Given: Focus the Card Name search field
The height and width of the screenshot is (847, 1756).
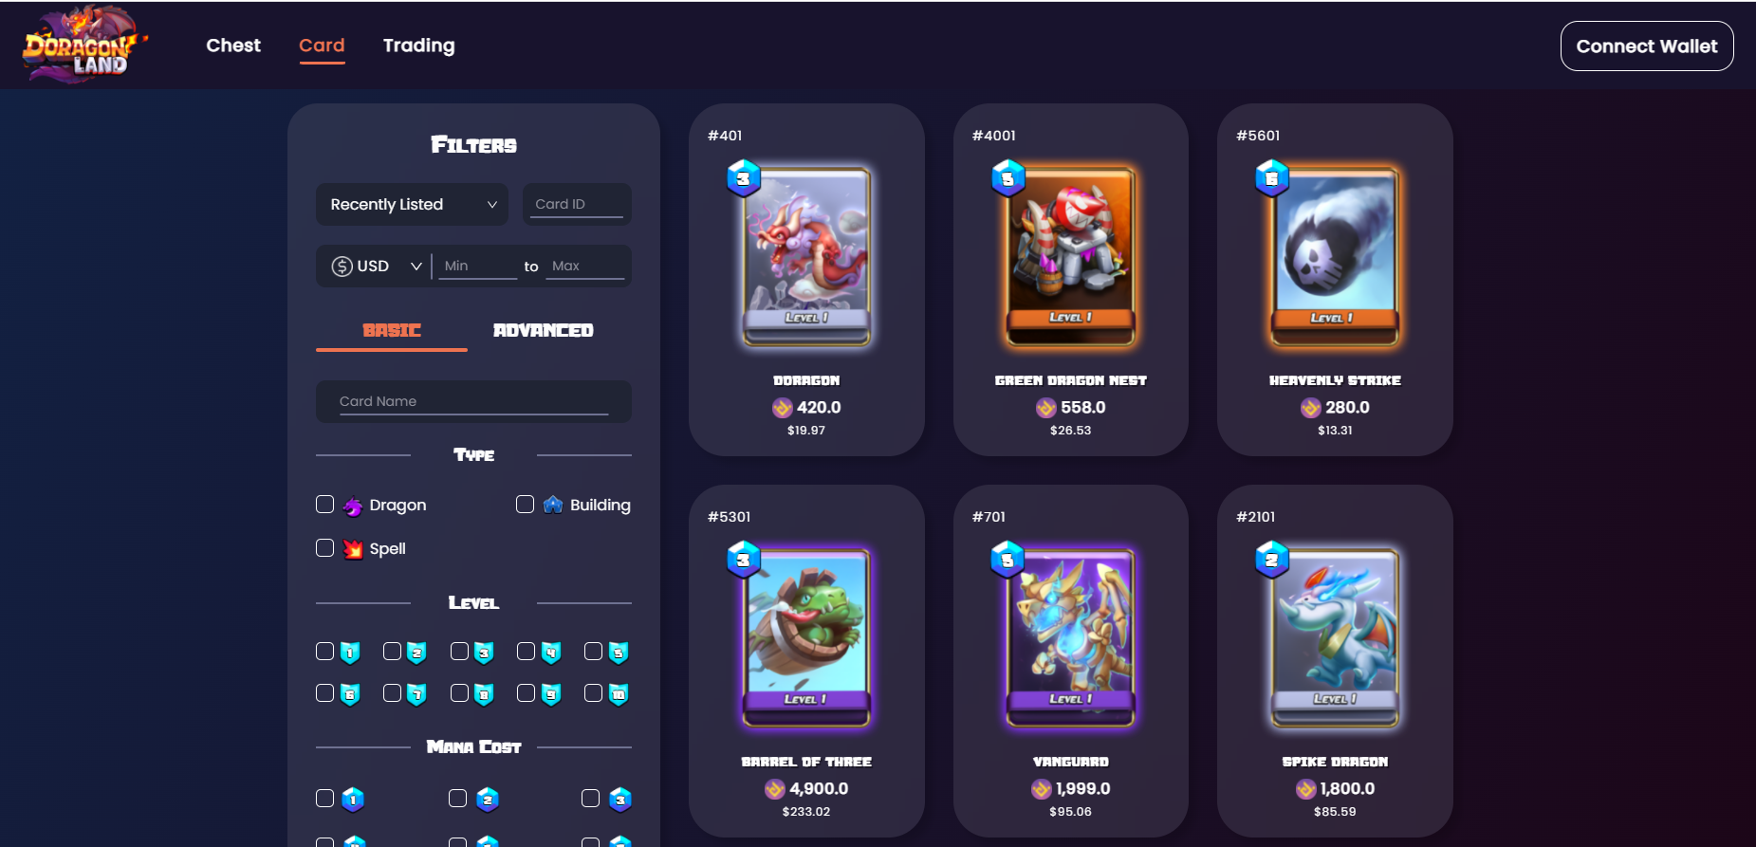Looking at the screenshot, I should tap(473, 402).
